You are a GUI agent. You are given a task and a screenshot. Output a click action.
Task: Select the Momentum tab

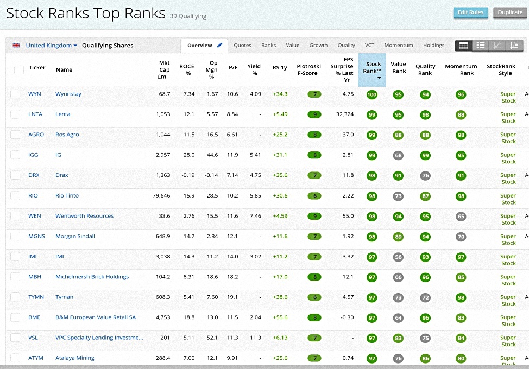(x=399, y=45)
